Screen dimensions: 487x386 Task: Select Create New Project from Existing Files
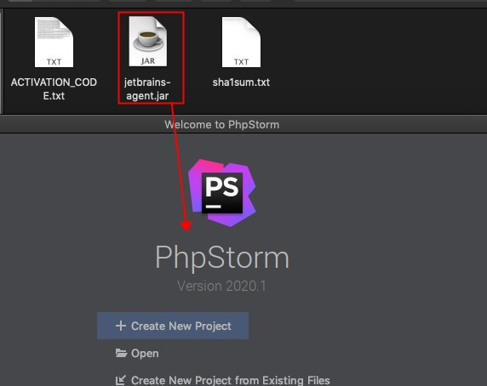click(x=231, y=380)
